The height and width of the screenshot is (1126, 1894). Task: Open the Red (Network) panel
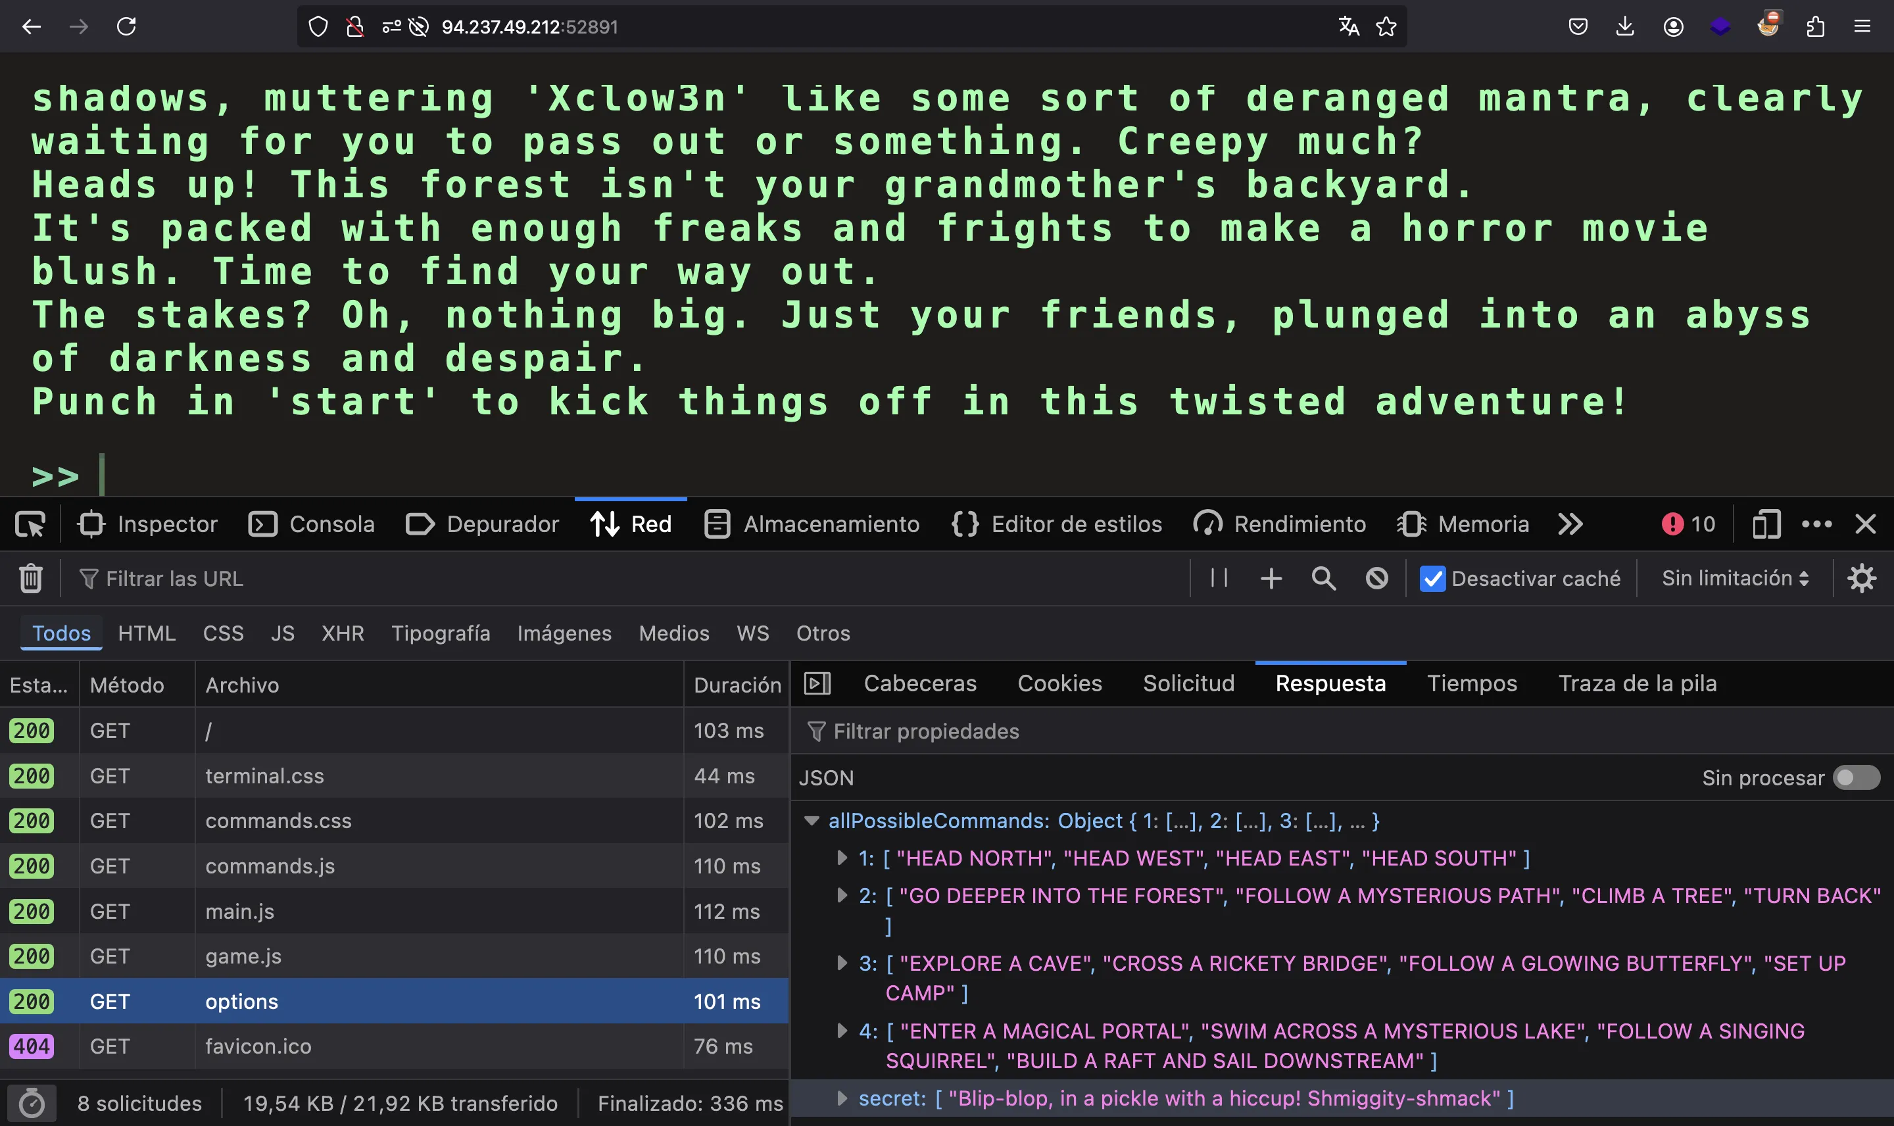pos(631,523)
